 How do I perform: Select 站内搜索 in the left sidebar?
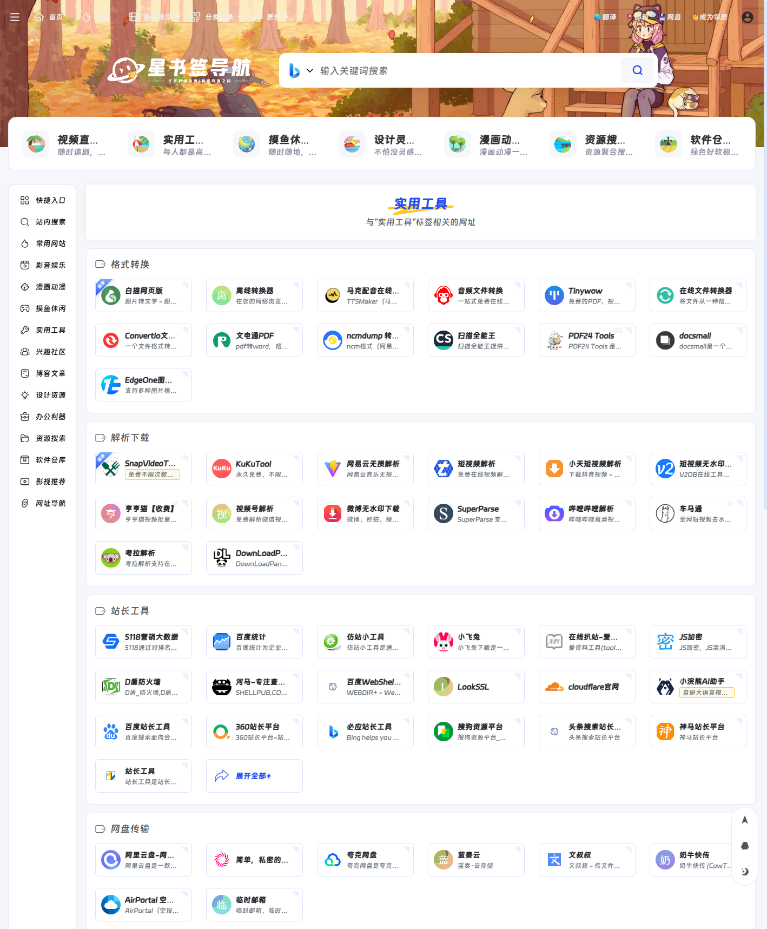click(x=43, y=222)
